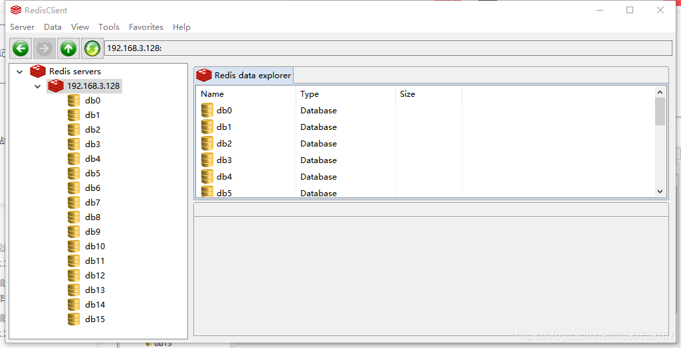Click the green Back arrow toolbar button

(21, 48)
